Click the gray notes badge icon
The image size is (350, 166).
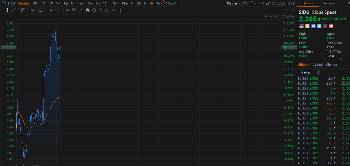325,26
